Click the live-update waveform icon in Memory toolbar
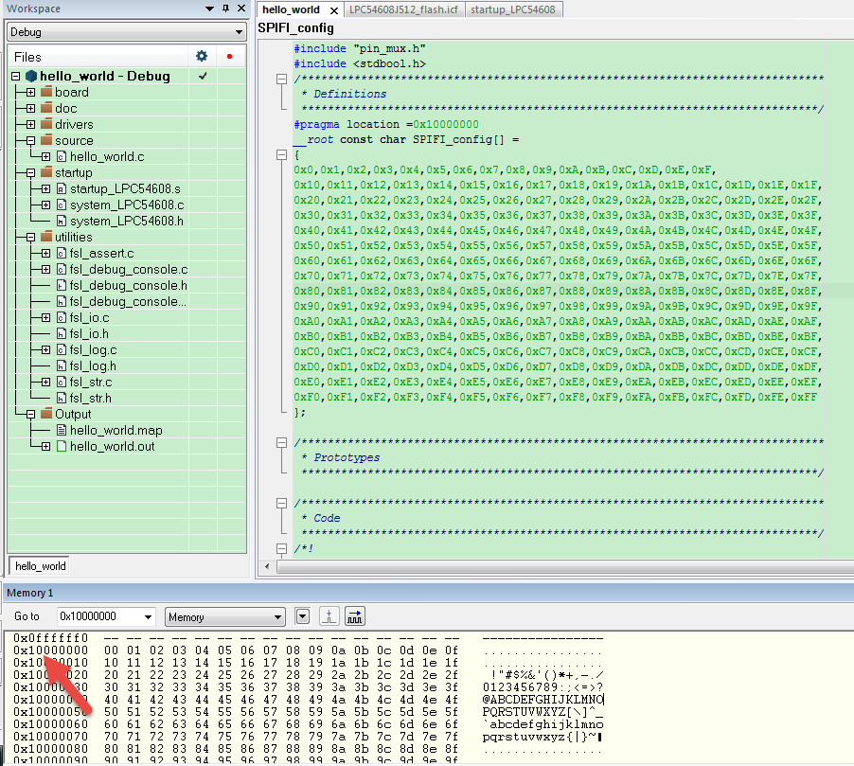Image resolution: width=854 pixels, height=766 pixels. pyautogui.click(x=353, y=615)
